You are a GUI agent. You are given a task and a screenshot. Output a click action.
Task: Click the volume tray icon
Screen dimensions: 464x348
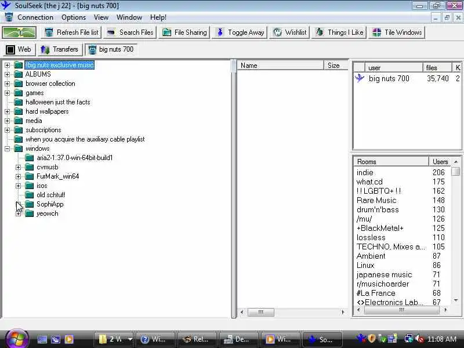[x=419, y=339]
